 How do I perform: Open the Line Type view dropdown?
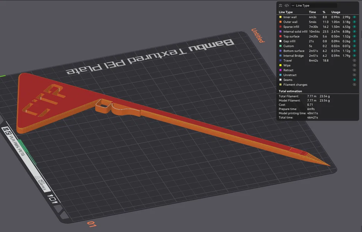point(314,6)
